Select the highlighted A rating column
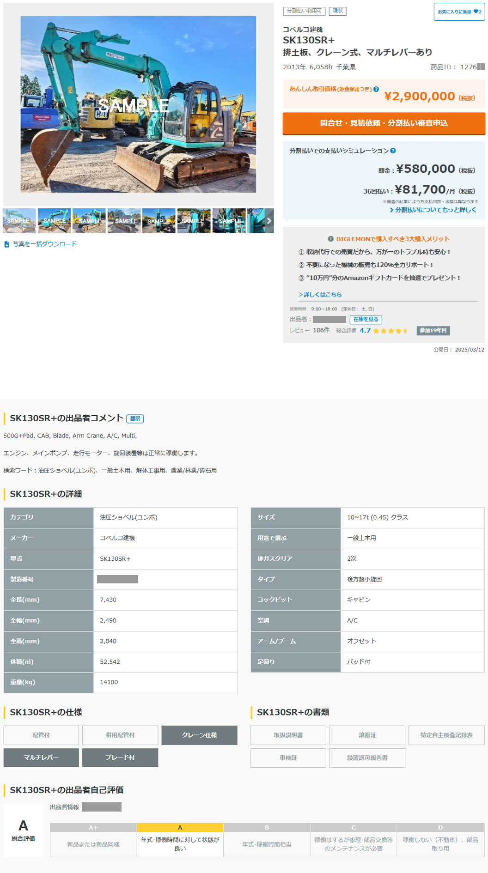Viewport: 488px width, 873px height. point(180,840)
